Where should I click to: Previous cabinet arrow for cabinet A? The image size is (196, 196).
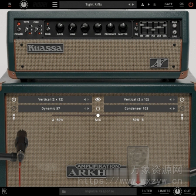85,100
